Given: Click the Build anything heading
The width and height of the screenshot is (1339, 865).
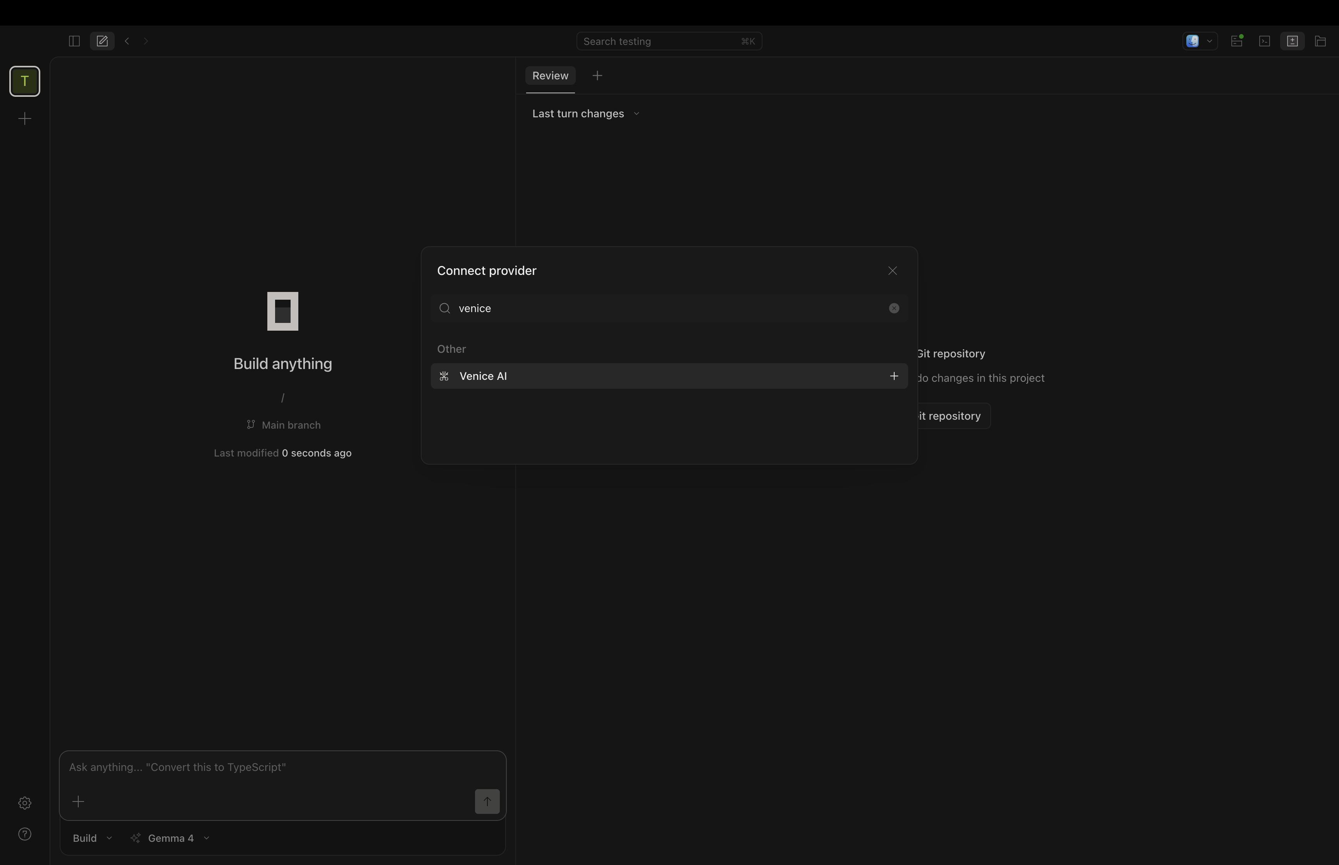Looking at the screenshot, I should click(282, 364).
